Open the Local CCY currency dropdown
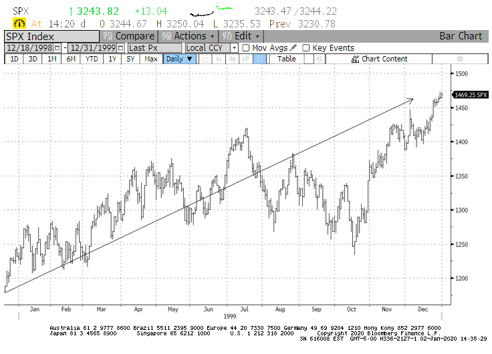Screen dimensions: 492x354 pyautogui.click(x=211, y=48)
